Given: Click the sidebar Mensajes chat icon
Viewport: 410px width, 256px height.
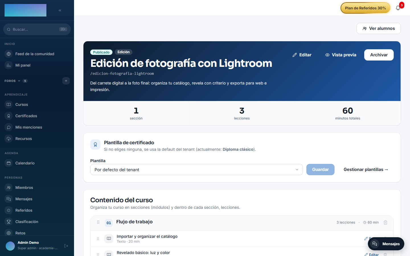Looking at the screenshot, I should 9,199.
